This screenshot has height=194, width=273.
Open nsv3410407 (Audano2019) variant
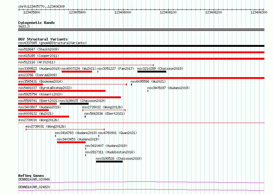(106, 146)
